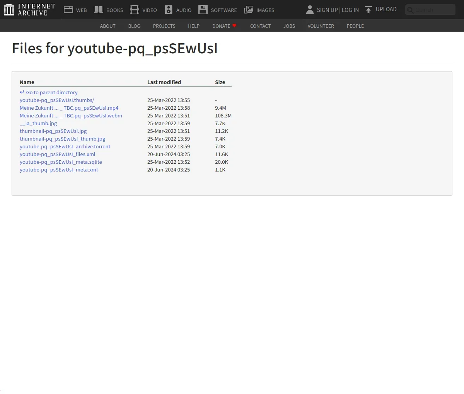Open the Images section icon
The width and height of the screenshot is (464, 394).
[x=249, y=10]
